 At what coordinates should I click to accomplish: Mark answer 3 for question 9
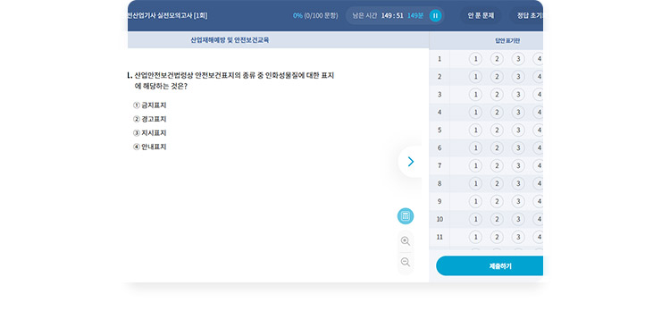(518, 201)
